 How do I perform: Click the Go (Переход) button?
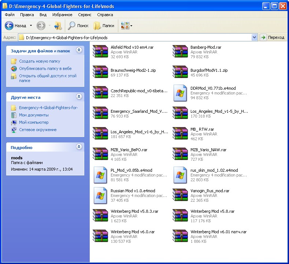(273, 37)
